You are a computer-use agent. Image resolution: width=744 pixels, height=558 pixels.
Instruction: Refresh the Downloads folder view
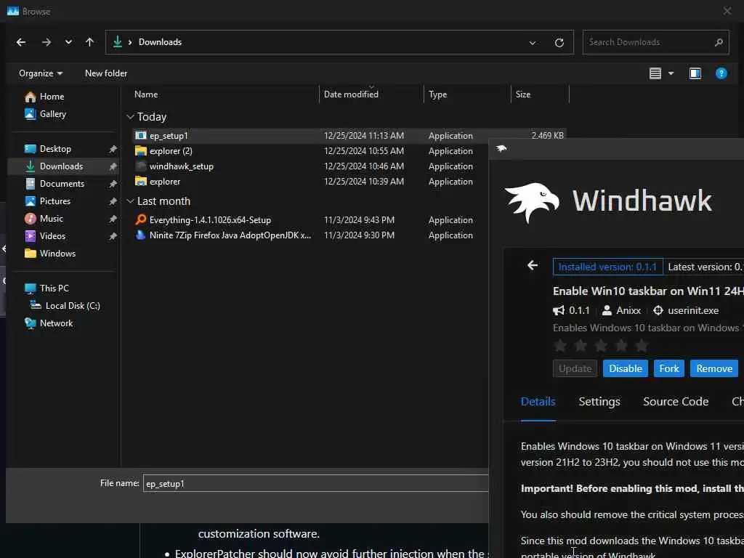tap(559, 43)
